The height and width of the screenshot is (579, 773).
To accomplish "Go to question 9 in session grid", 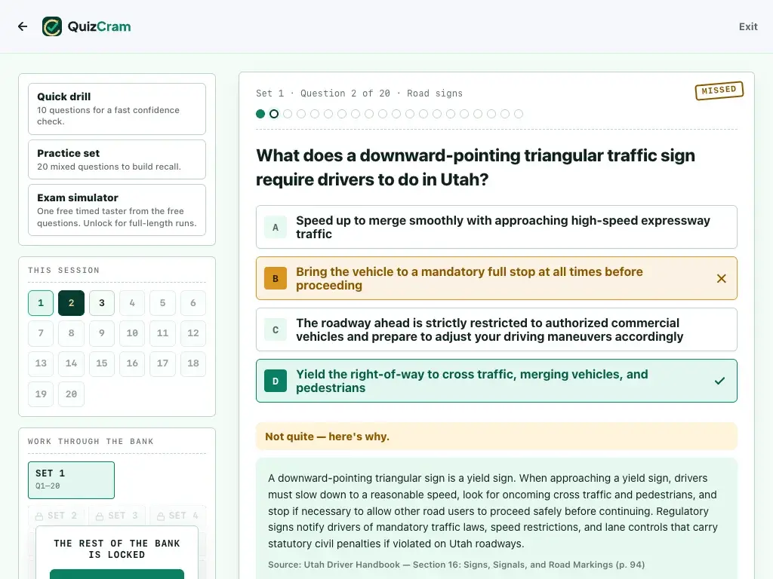I will (102, 333).
